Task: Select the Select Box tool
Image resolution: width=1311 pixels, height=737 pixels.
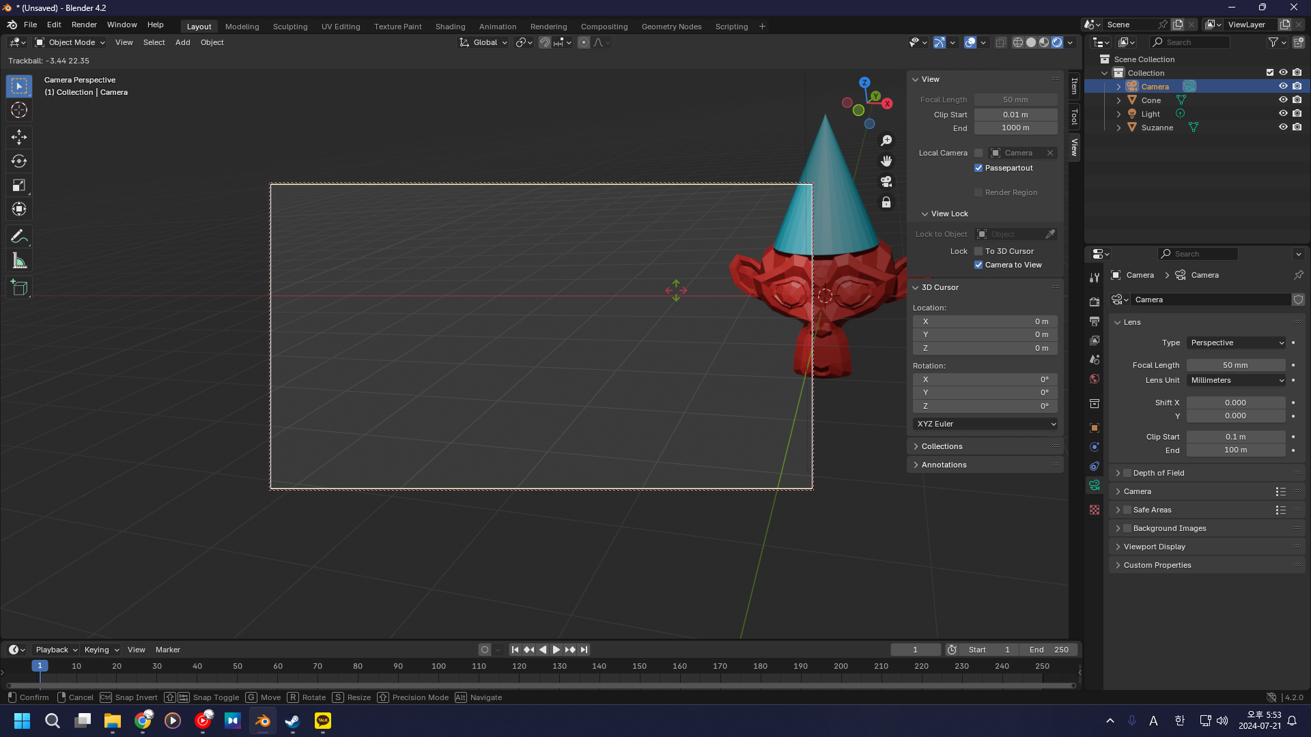Action: point(19,86)
